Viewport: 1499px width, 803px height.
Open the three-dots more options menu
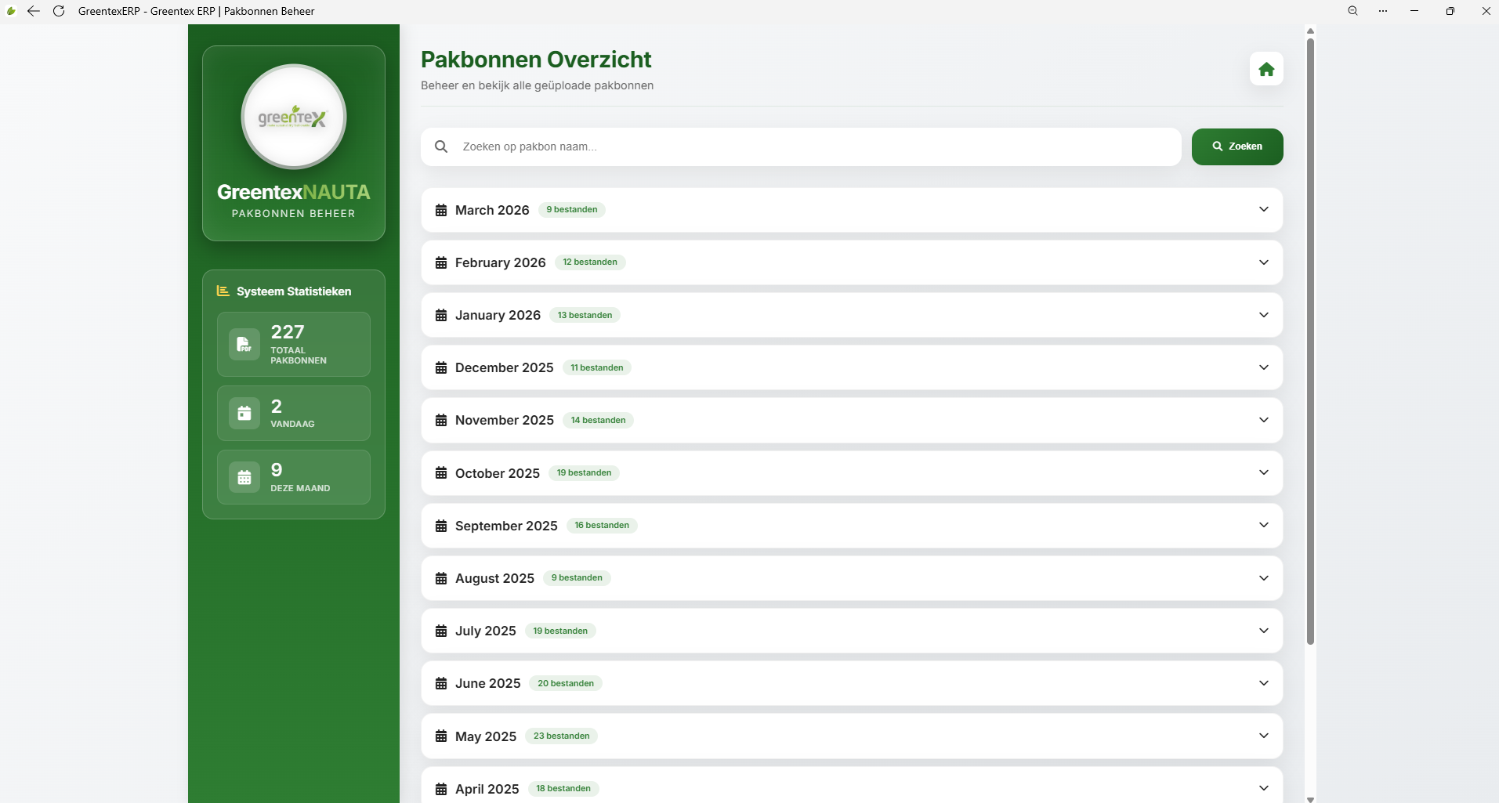[x=1383, y=11]
